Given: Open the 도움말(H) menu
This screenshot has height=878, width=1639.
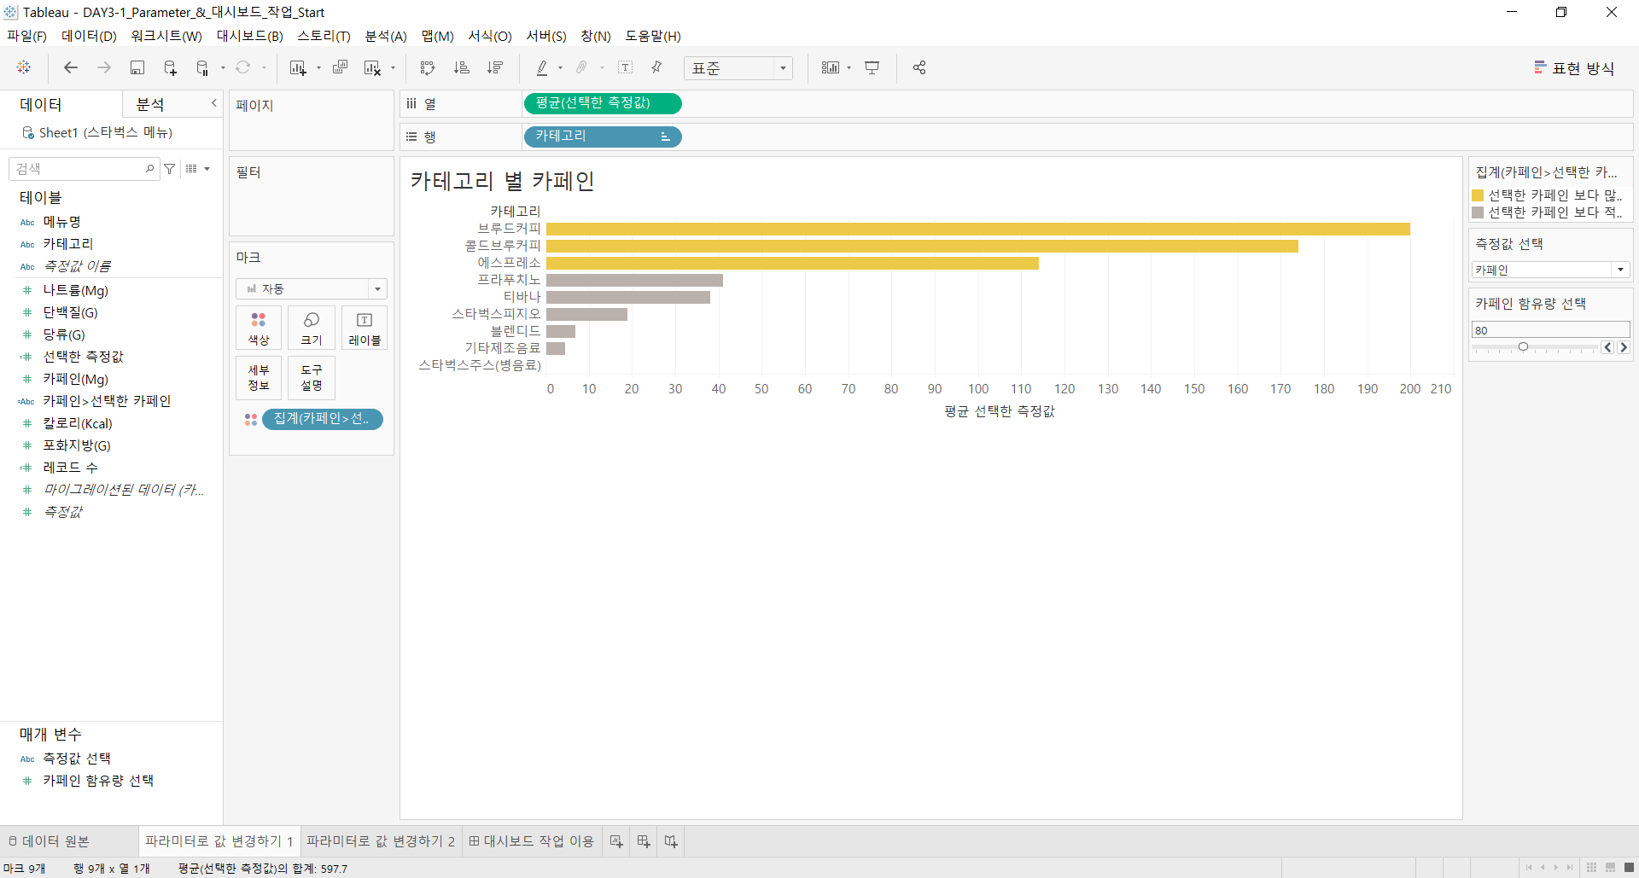Looking at the screenshot, I should click(653, 36).
